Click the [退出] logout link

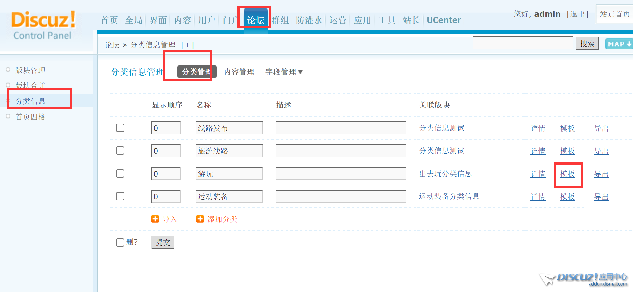(x=578, y=14)
